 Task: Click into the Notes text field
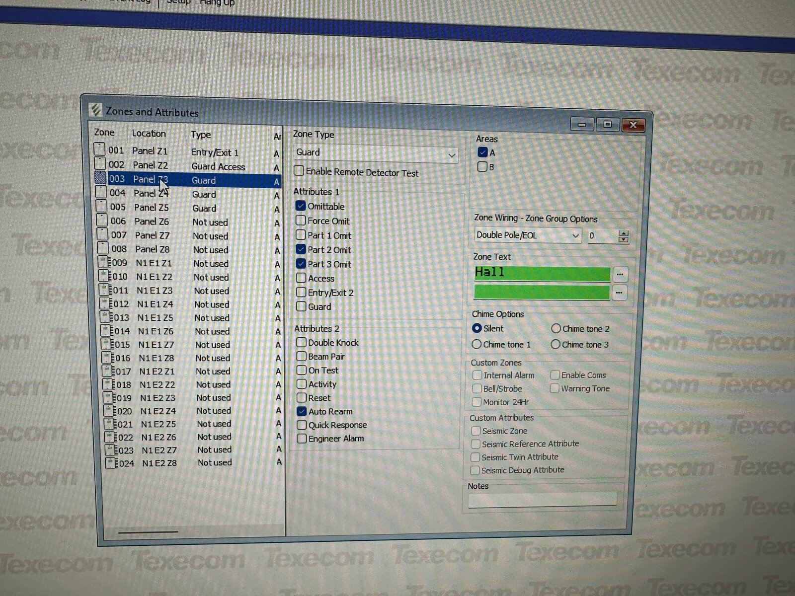(x=542, y=500)
